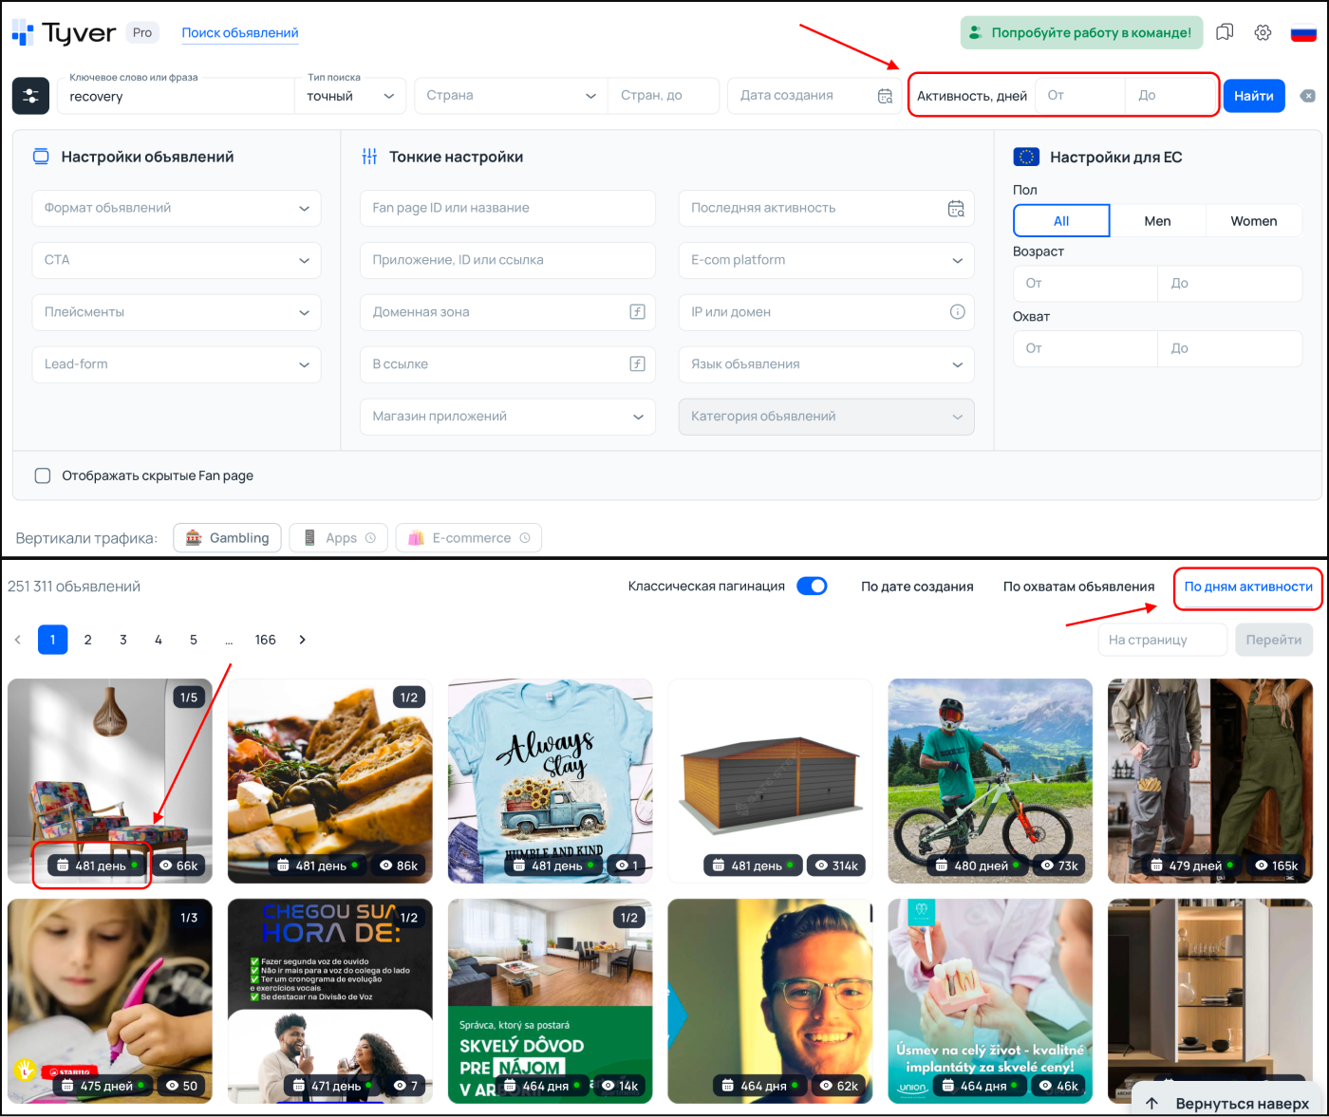
Task: Open Поиск объявлений navigation tab
Action: coord(240,33)
